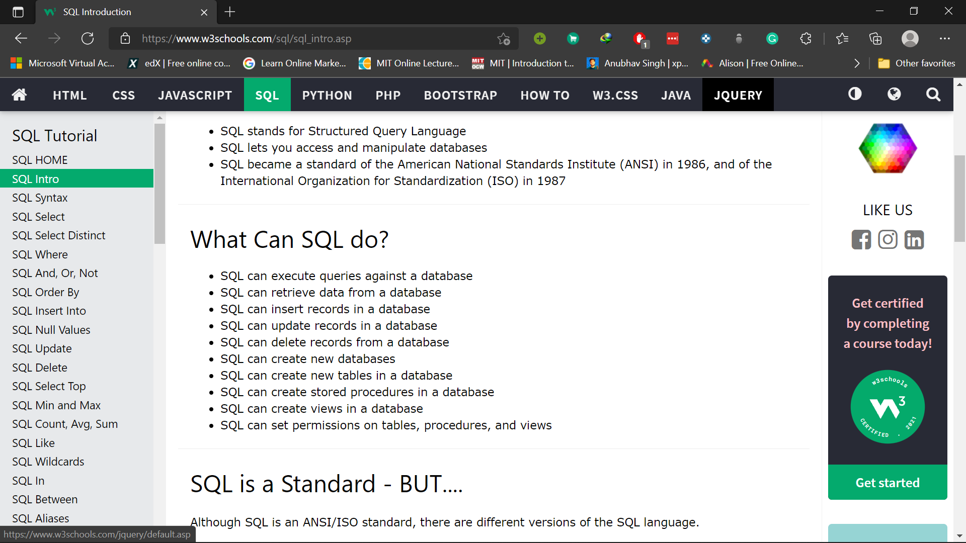Open browser Extensions puzzle icon
Screen dimensions: 966x543
click(806, 39)
